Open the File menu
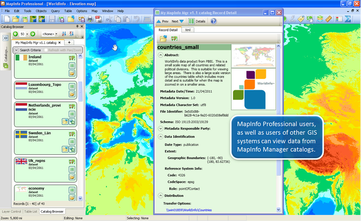 (7, 11)
